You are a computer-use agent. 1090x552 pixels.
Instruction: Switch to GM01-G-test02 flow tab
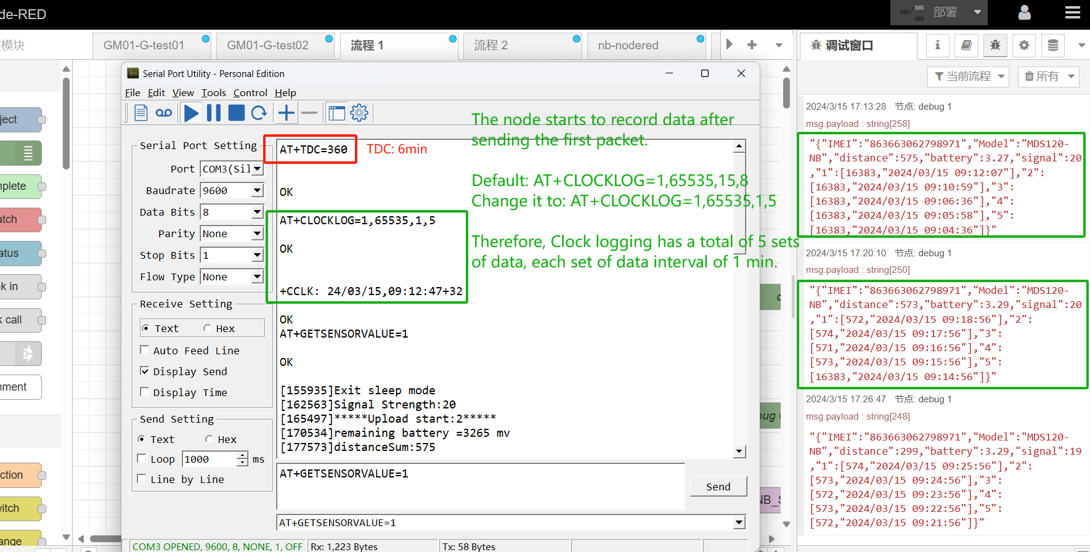pyautogui.click(x=275, y=46)
